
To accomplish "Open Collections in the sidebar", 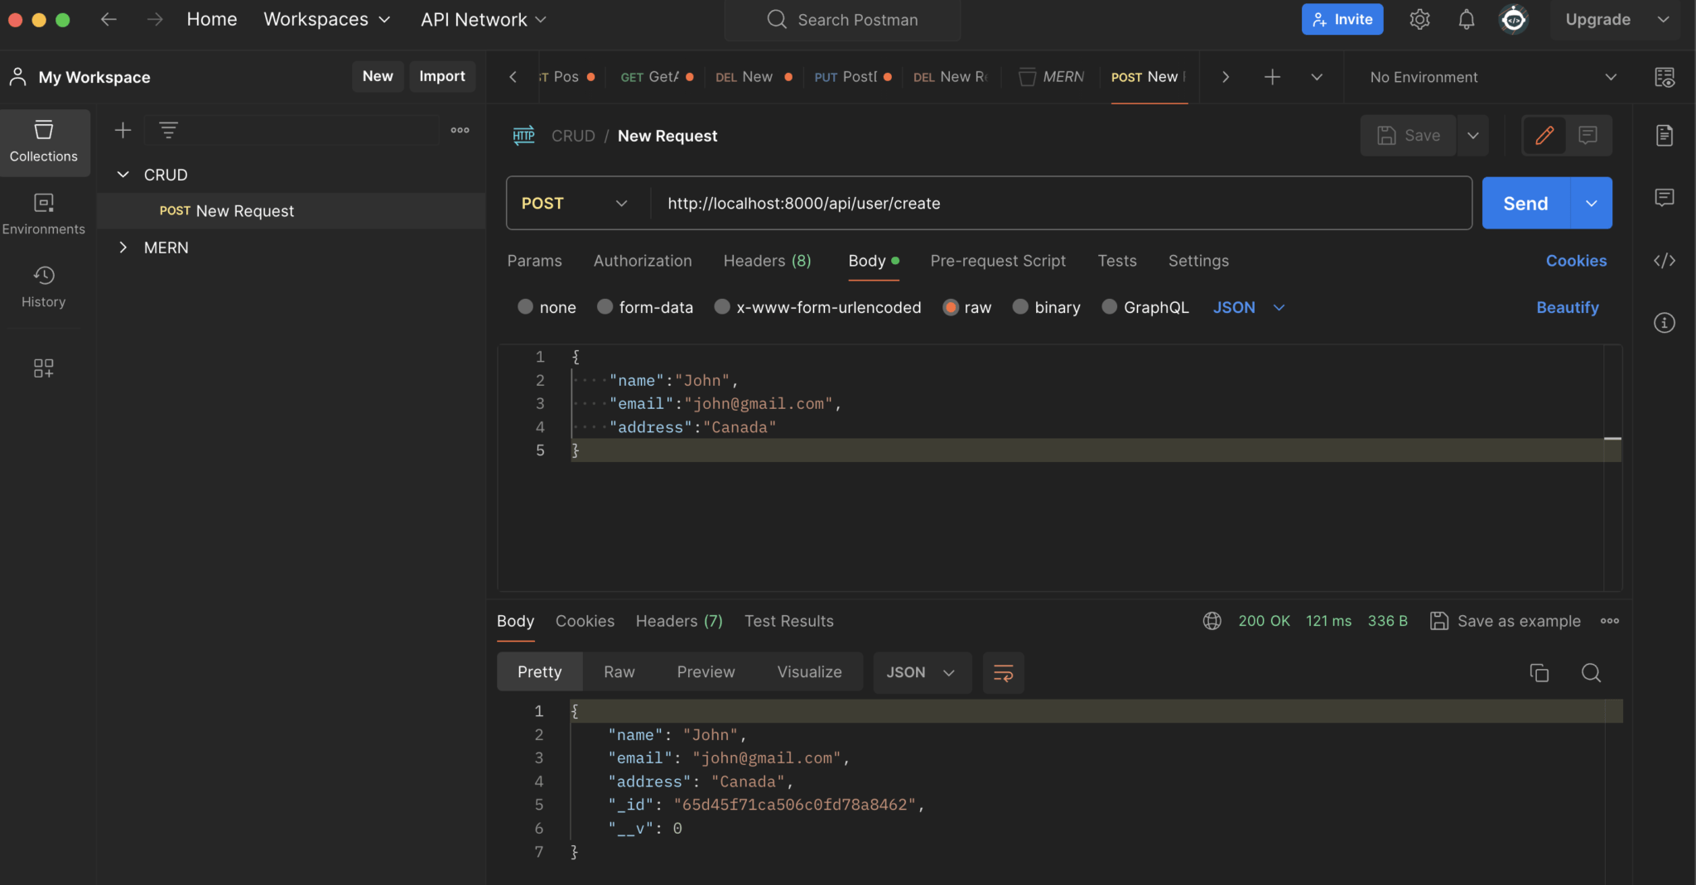I will (x=44, y=142).
